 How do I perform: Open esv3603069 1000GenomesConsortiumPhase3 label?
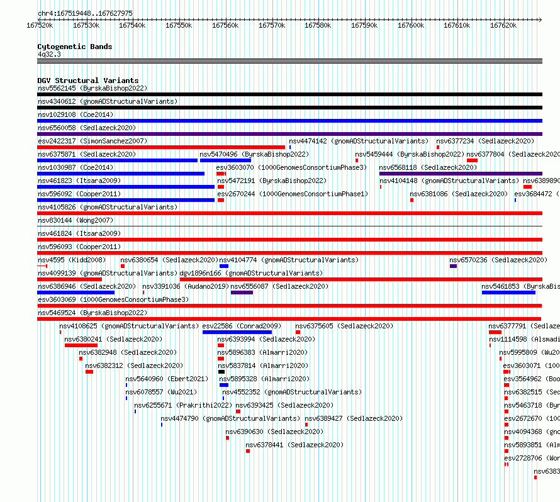pos(113,299)
